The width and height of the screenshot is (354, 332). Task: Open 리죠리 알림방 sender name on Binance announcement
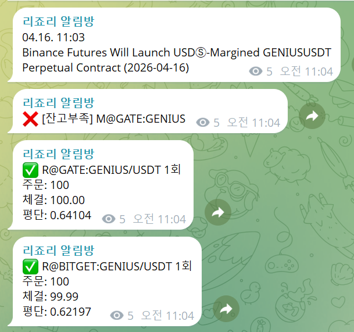[x=58, y=22]
